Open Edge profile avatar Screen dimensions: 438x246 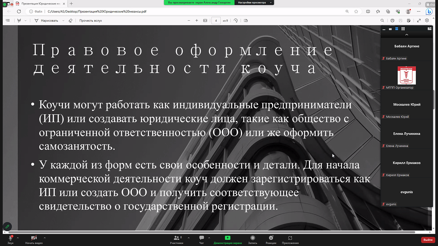(x=408, y=11)
